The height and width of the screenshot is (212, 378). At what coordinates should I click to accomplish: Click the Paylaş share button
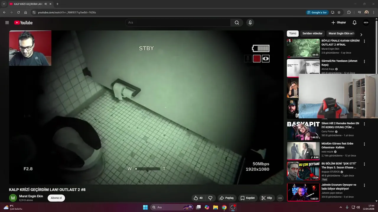click(227, 198)
